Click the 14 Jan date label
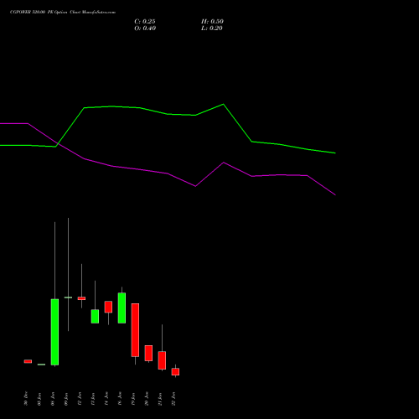This screenshot has width=419, height=419. coord(106,399)
